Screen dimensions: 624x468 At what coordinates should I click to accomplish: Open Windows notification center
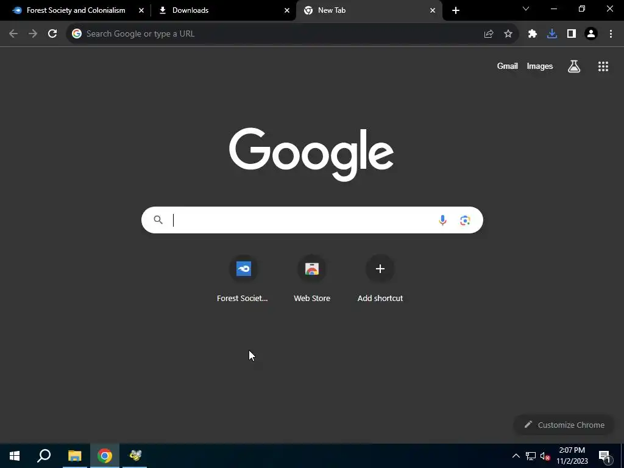(x=604, y=456)
